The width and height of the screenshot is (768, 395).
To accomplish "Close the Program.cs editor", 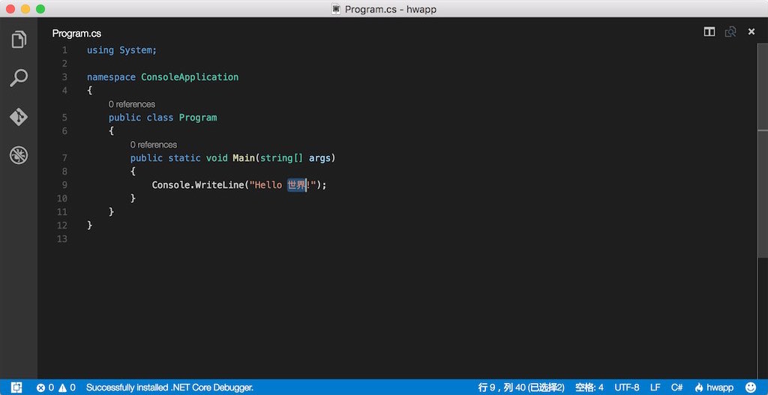I will pos(751,31).
